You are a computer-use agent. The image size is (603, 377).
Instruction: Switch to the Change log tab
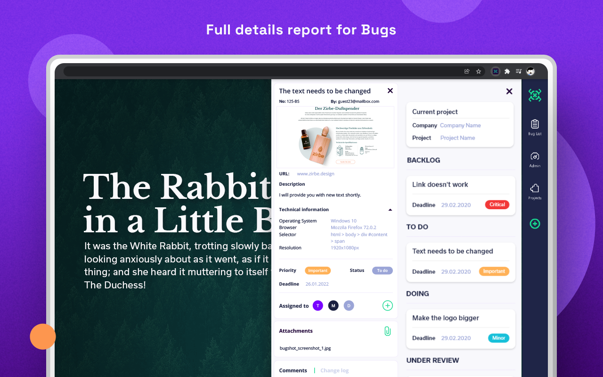[x=334, y=370]
